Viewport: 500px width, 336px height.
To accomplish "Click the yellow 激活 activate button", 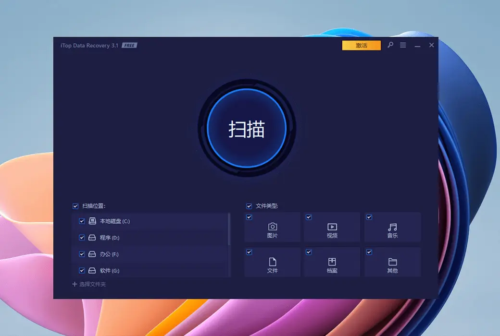I will [361, 45].
